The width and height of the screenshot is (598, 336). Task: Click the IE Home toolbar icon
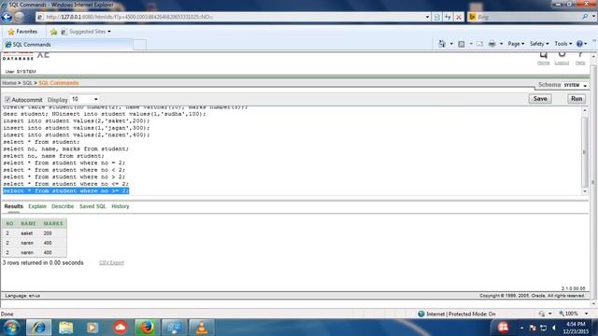(442, 44)
